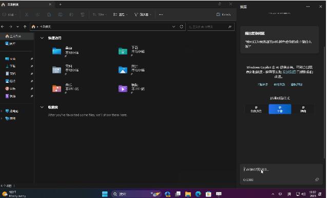Click the refresh icon in address bar
This screenshot has height=198, width=327.
(x=181, y=27)
